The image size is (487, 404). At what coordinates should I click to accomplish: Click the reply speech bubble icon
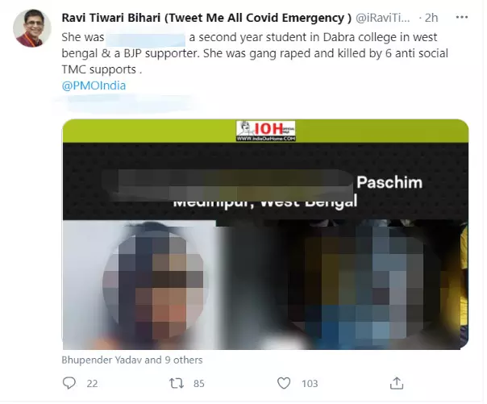tap(69, 383)
